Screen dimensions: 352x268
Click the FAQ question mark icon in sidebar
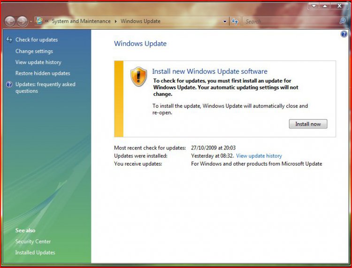pyautogui.click(x=9, y=84)
